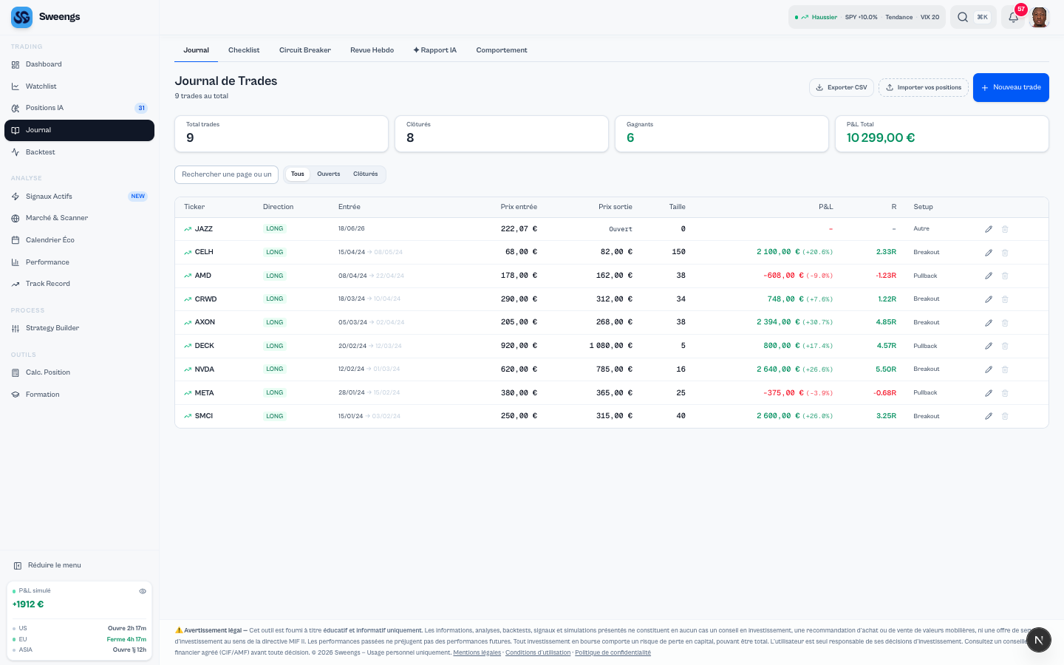
Task: Open Positions IA in sidebar
Action: point(79,108)
